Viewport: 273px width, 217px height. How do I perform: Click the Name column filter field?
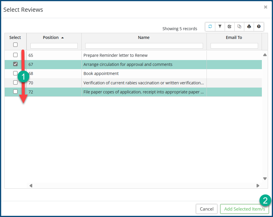[144, 46]
